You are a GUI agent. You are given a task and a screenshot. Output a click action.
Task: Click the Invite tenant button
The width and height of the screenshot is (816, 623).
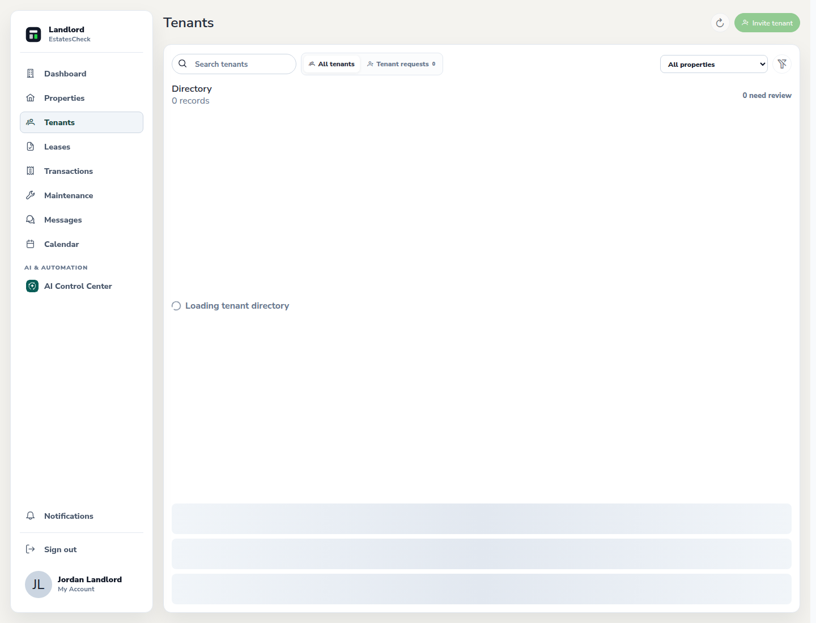(767, 23)
